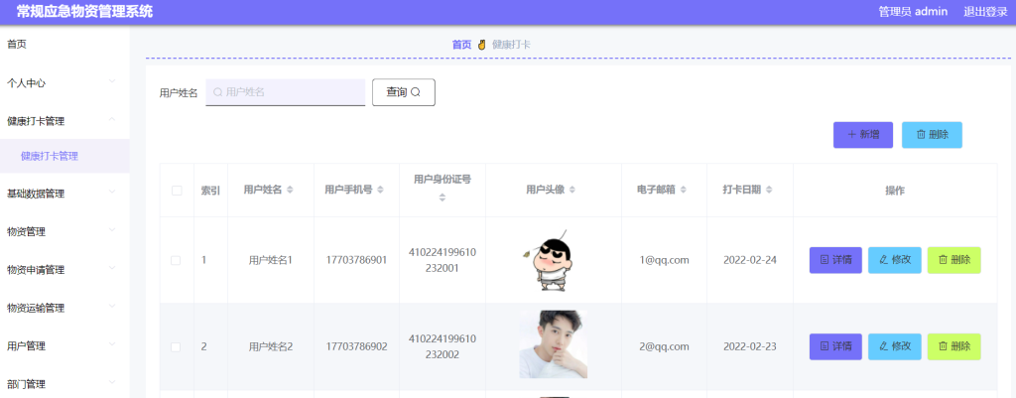Click 首页 breadcrumb link
Image resolution: width=1016 pixels, height=398 pixels.
pyautogui.click(x=462, y=45)
